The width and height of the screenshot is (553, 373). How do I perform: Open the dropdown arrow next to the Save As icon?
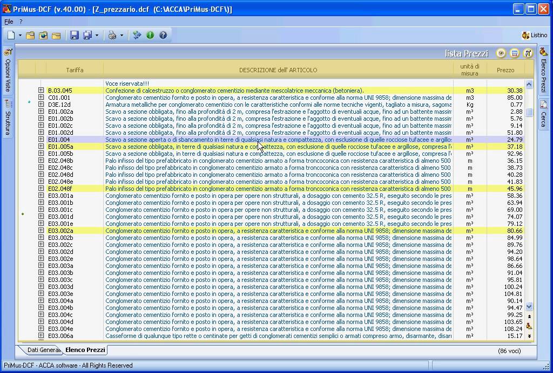coord(97,35)
